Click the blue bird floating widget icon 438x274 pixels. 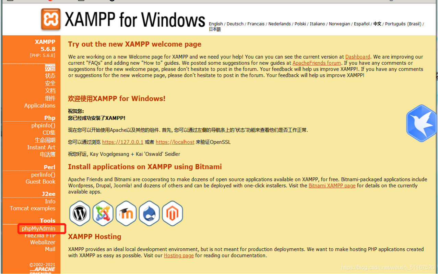click(x=422, y=124)
